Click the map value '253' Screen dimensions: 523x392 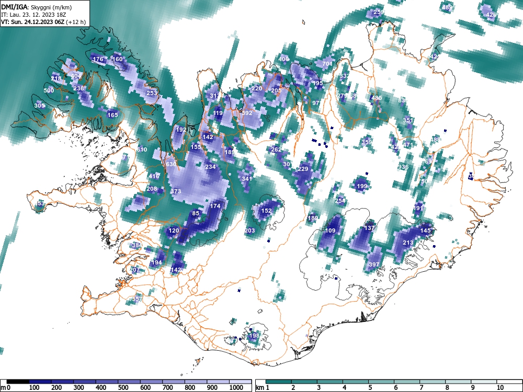click(152, 93)
